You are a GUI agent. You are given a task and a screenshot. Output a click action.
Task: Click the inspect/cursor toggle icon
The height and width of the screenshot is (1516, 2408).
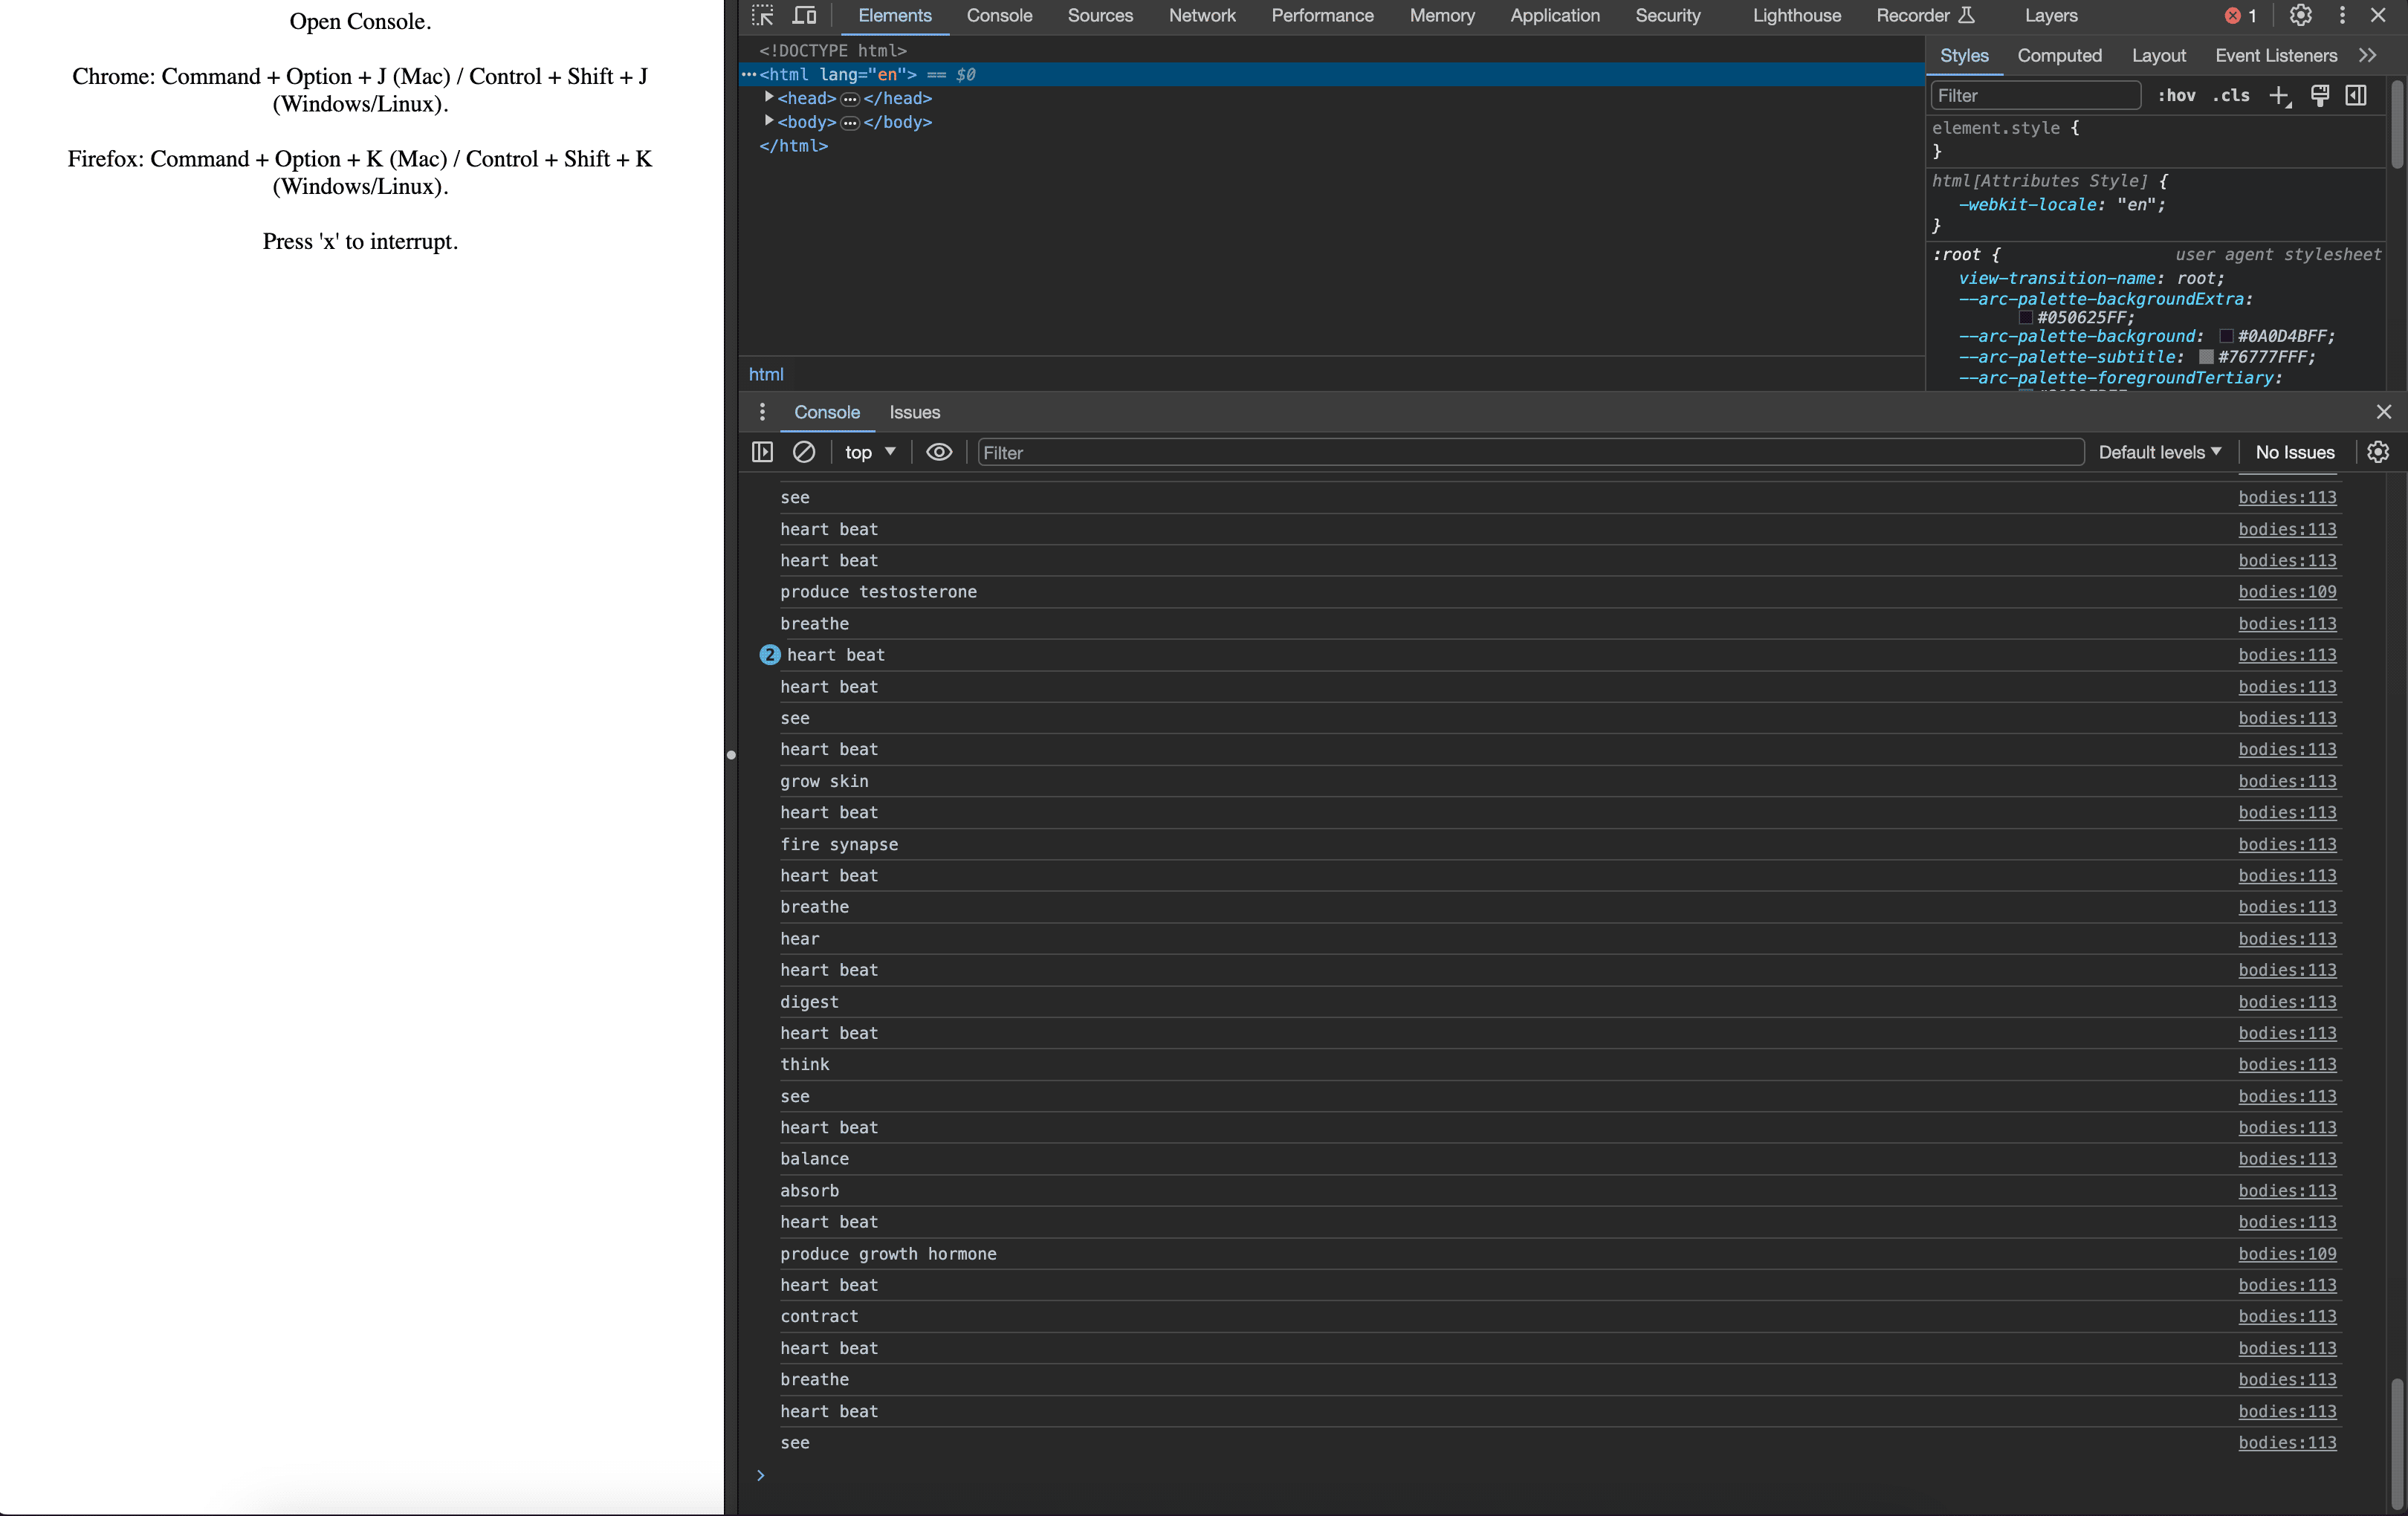pos(761,16)
